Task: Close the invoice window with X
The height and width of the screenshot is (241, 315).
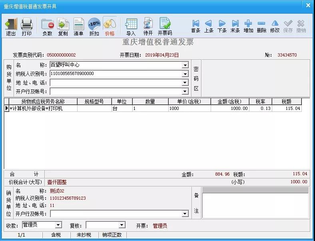Action: coord(308,5)
